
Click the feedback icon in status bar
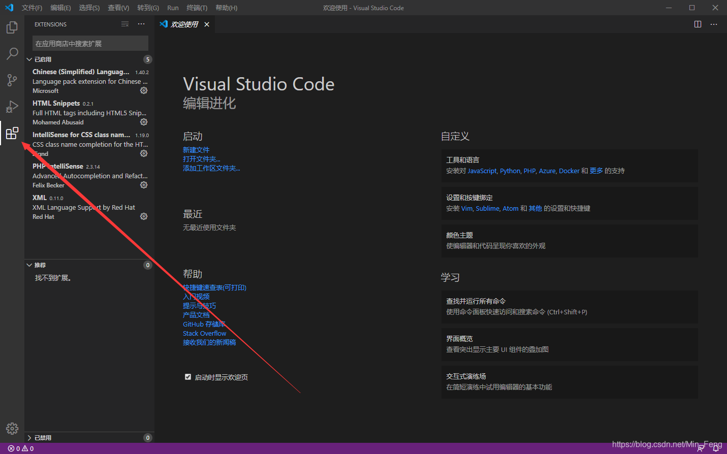[x=701, y=448]
